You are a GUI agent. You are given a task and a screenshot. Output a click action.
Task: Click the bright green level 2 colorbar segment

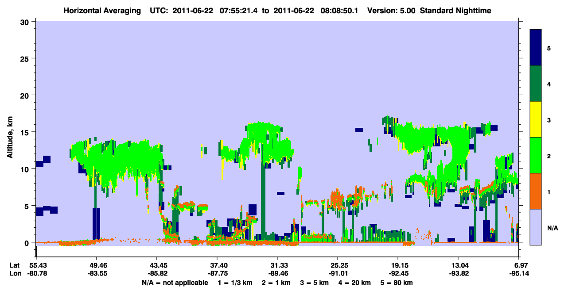[x=536, y=155]
